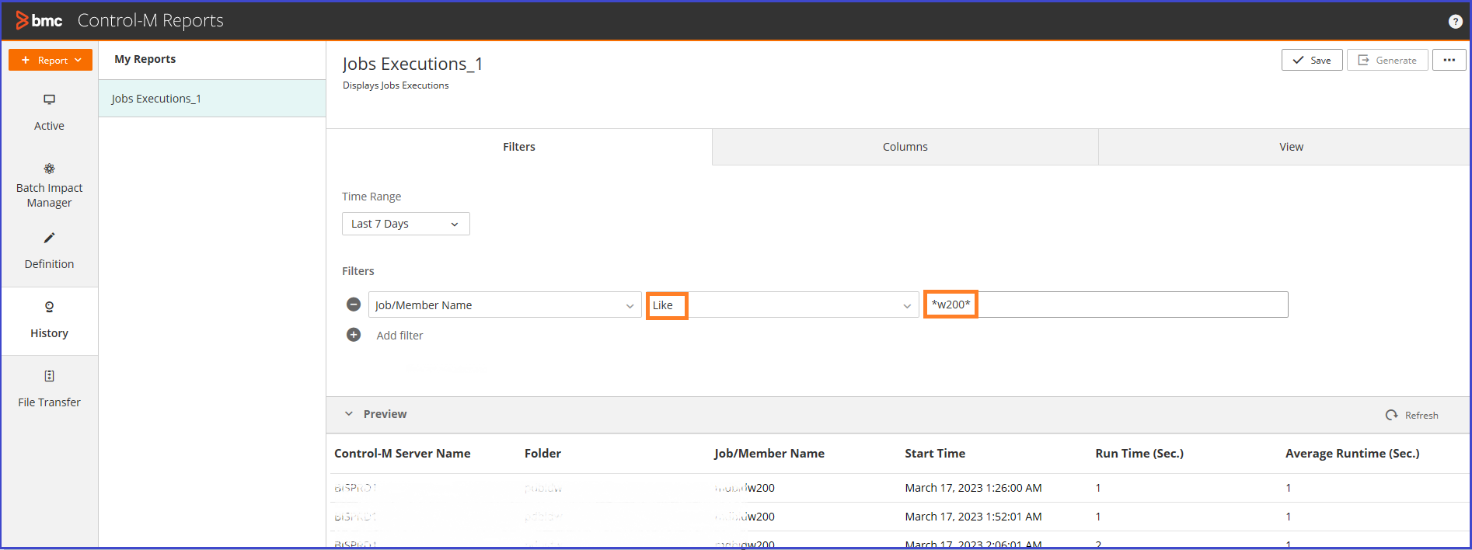Click the BMC logo
The image size is (1472, 550).
(x=39, y=20)
